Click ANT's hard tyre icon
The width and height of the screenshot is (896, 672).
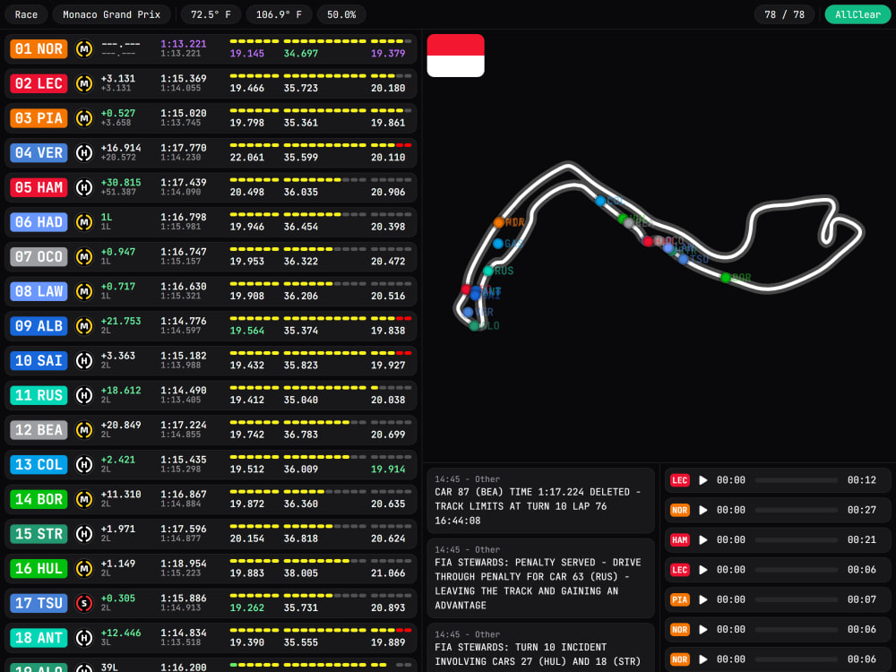tap(84, 638)
